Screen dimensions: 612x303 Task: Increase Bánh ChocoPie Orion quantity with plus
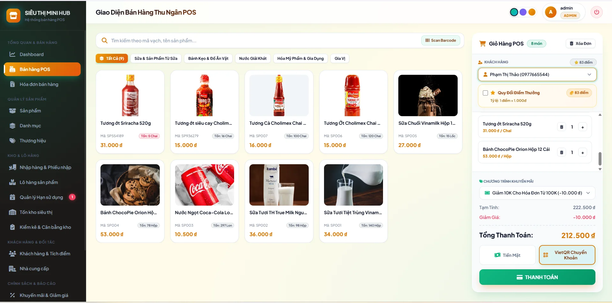coord(582,152)
